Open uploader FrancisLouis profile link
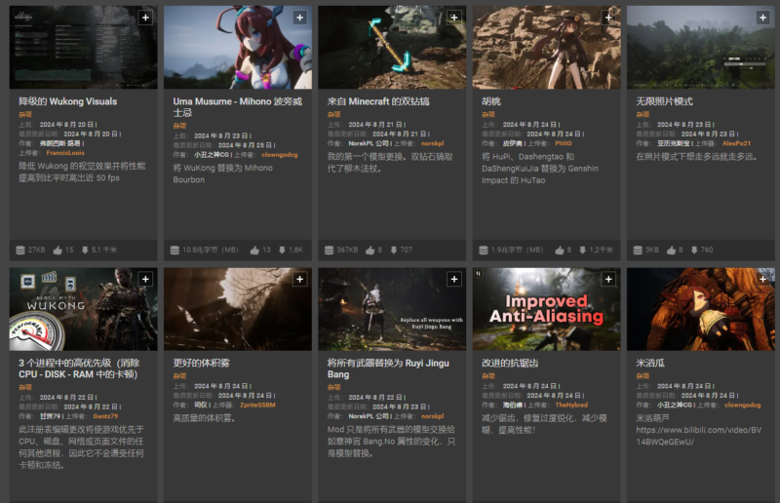Viewport: 780px width, 503px height. 65,152
